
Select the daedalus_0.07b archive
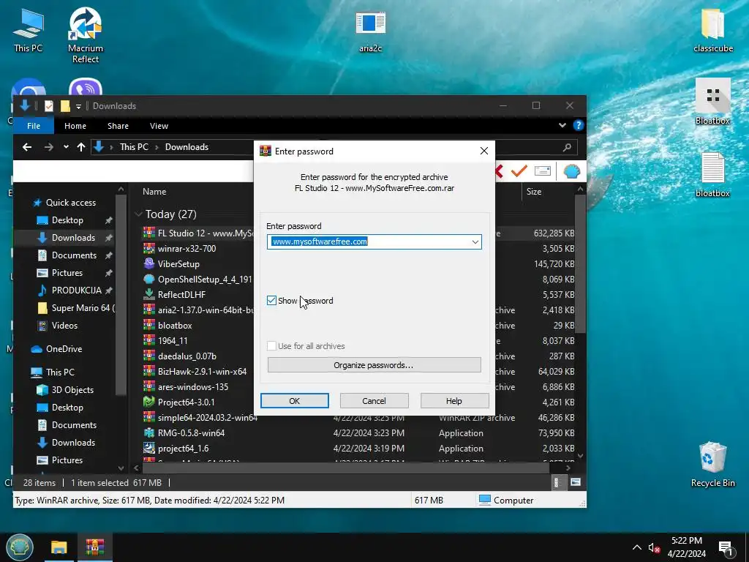click(187, 356)
